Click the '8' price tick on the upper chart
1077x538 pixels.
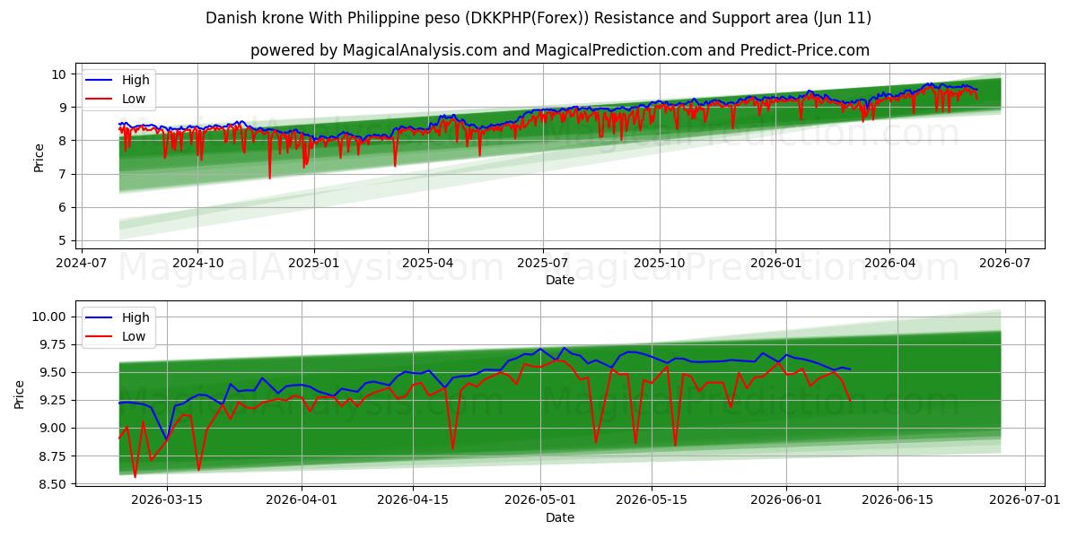coord(63,141)
